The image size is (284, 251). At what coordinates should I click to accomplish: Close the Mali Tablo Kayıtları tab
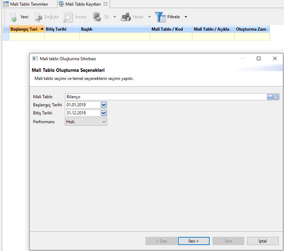click(105, 4)
